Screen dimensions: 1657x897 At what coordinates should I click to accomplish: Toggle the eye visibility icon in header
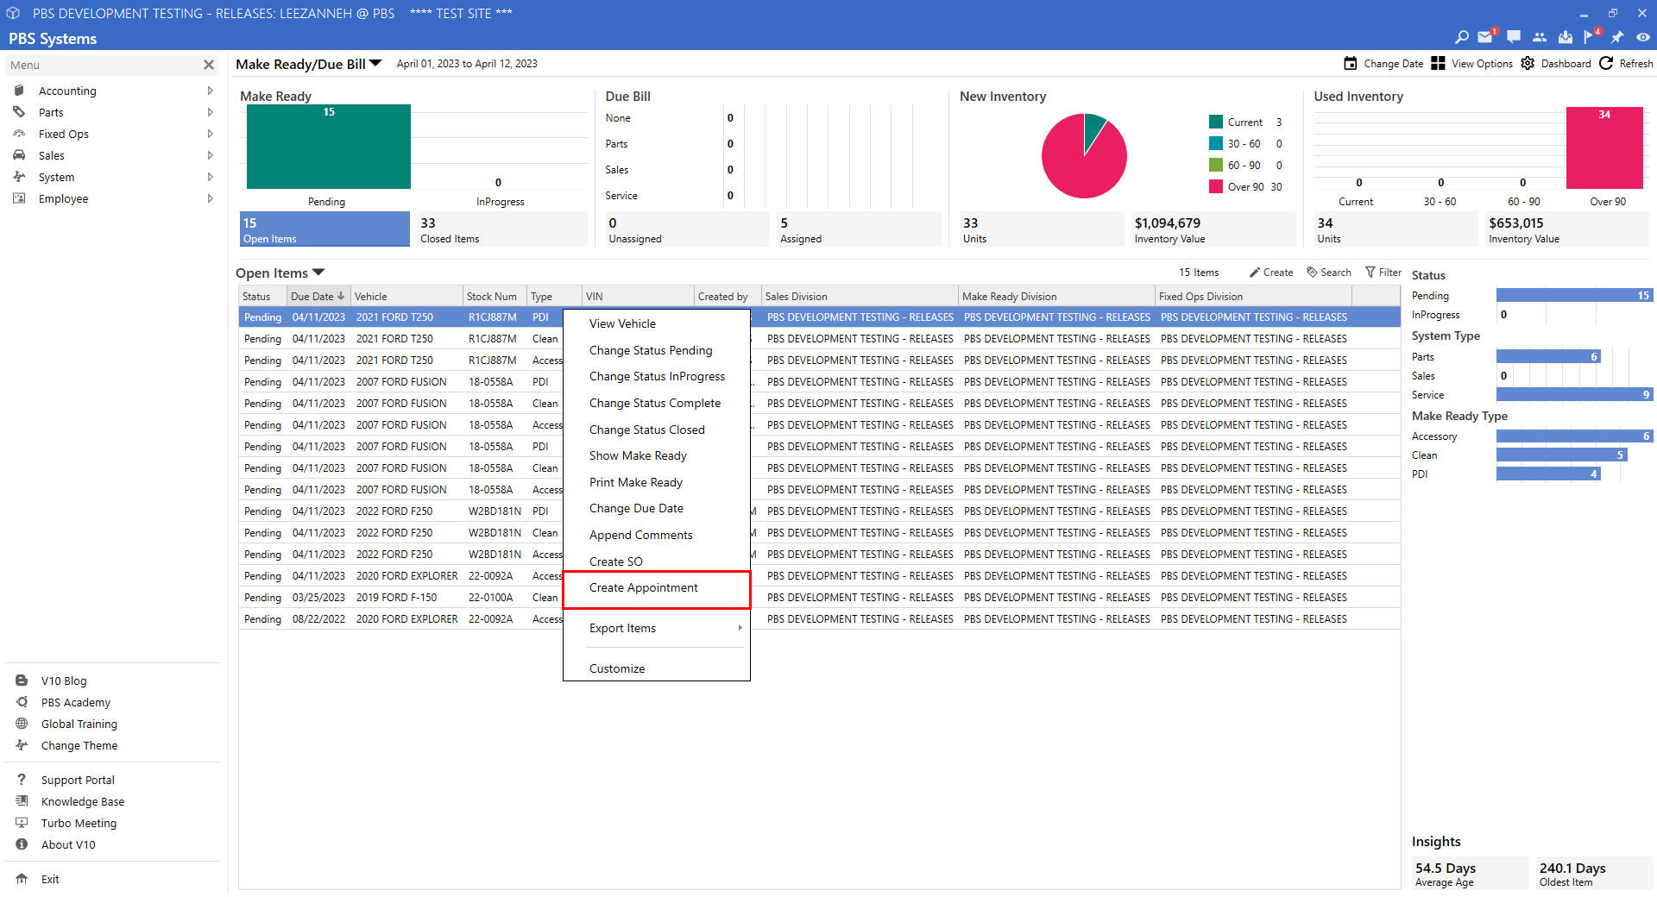coord(1643,37)
